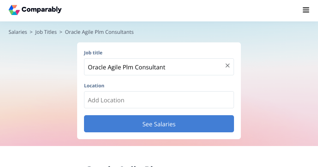Image resolution: width=318 pixels, height=167 pixels.
Task: Click the Comparably colorful logo icon
Action: (14, 10)
